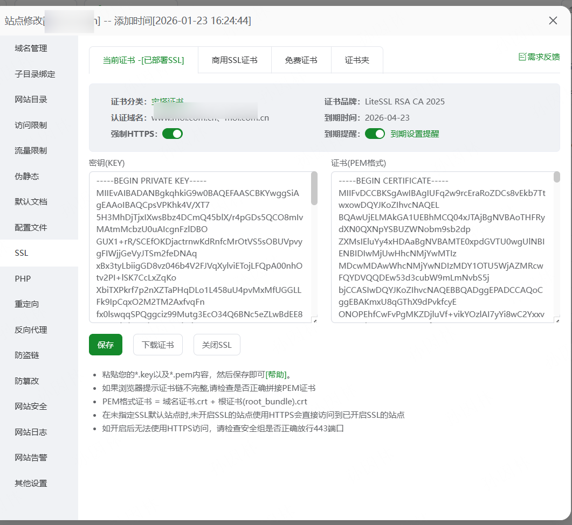Open the 免费证书 tab
The height and width of the screenshot is (525, 572).
(301, 59)
